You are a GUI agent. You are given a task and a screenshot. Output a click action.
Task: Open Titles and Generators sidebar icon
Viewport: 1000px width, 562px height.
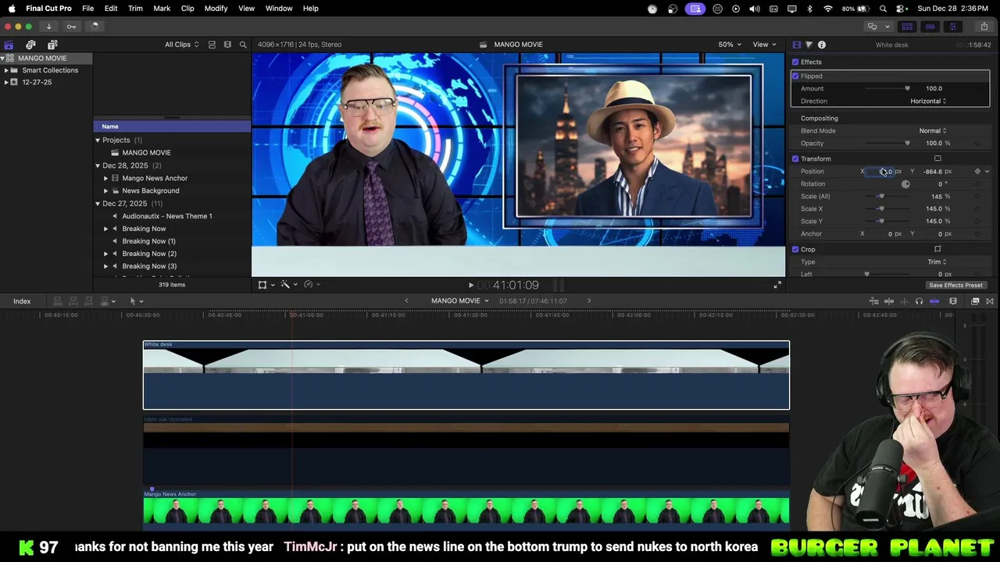point(52,44)
